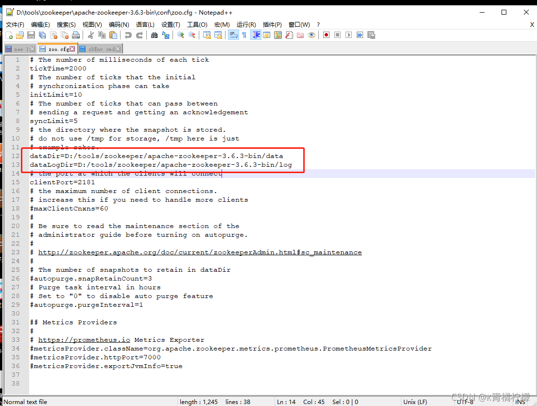Click the clientPort=2181 line
The width and height of the screenshot is (537, 406).
(62, 182)
